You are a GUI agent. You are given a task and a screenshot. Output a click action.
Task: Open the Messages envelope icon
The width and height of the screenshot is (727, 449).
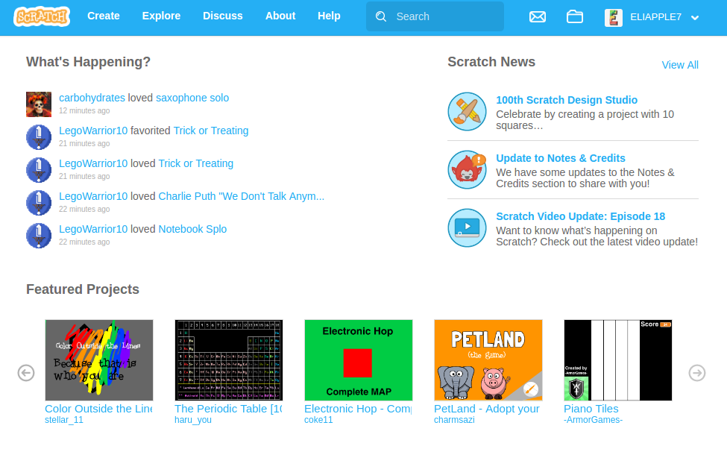[x=538, y=17]
